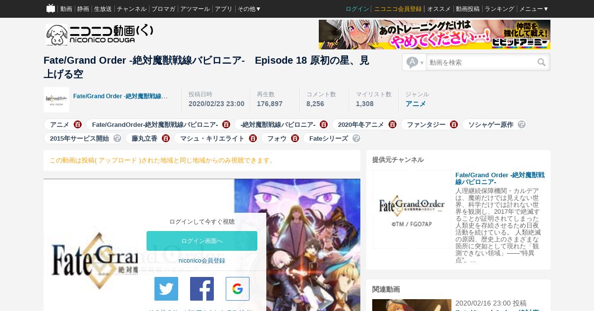This screenshot has height=311, width=594.
Task: Expand the その他▼ menu
Action: pos(249,9)
